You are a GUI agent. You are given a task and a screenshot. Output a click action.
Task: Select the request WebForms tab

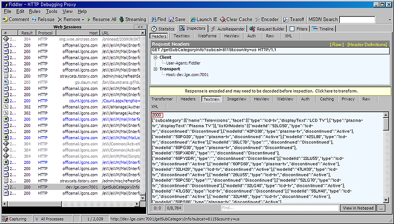click(207, 36)
